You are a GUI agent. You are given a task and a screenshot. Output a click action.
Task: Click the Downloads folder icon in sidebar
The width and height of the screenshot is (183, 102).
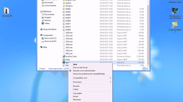tap(43, 3)
